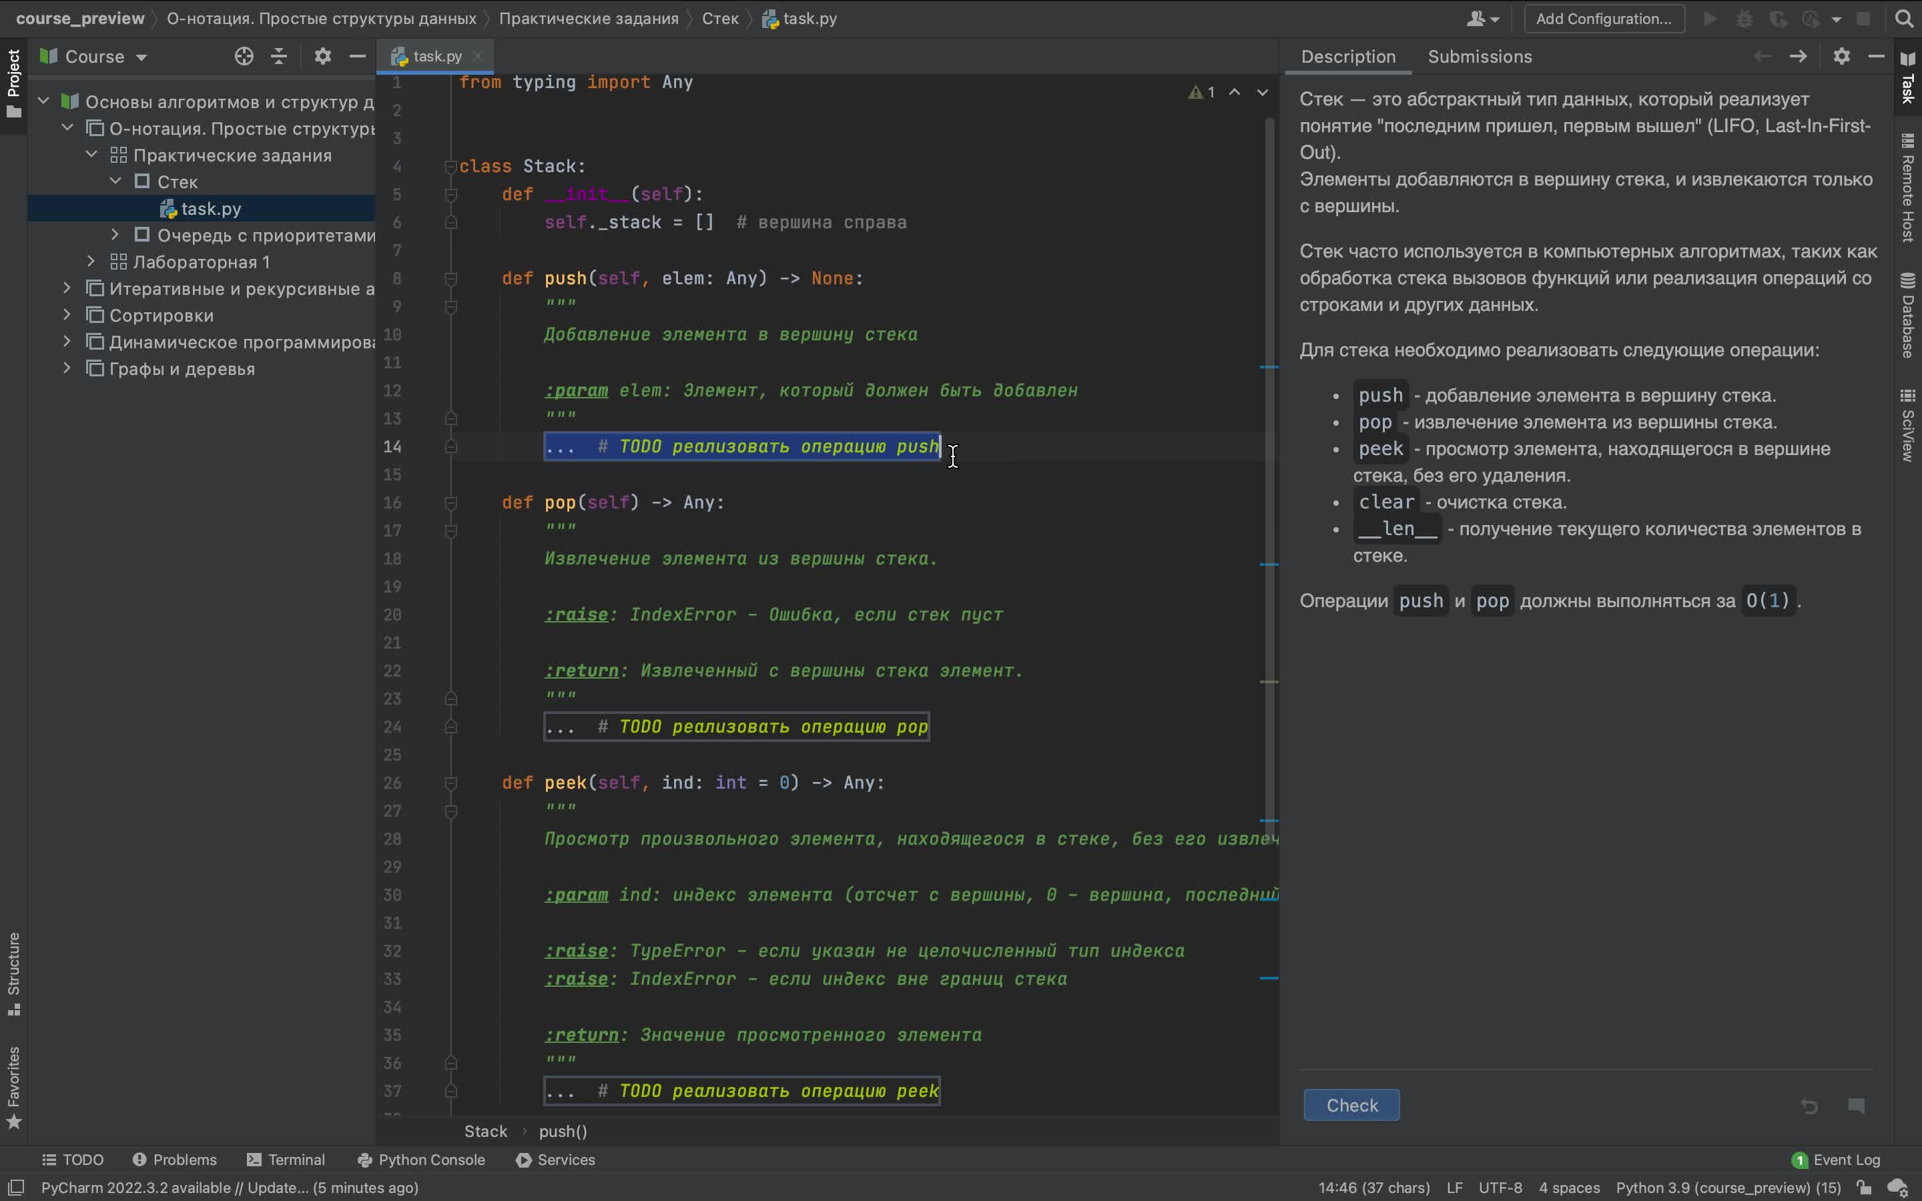
Task: Hide the Task description panel
Action: click(1876, 57)
